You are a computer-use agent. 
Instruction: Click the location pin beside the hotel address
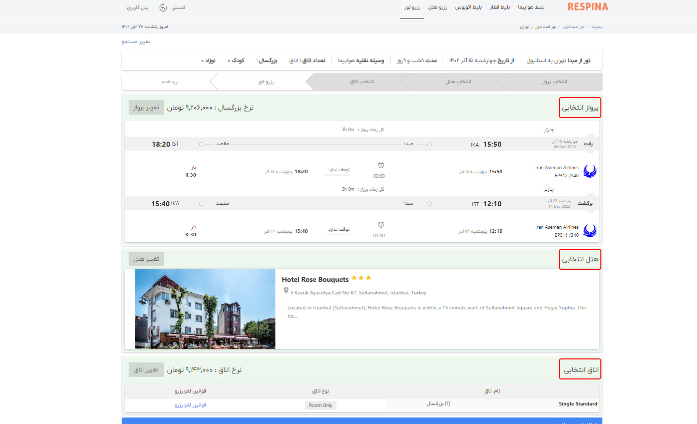pos(286,291)
